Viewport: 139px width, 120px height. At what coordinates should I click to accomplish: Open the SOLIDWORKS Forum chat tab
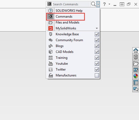[x=136, y=89]
